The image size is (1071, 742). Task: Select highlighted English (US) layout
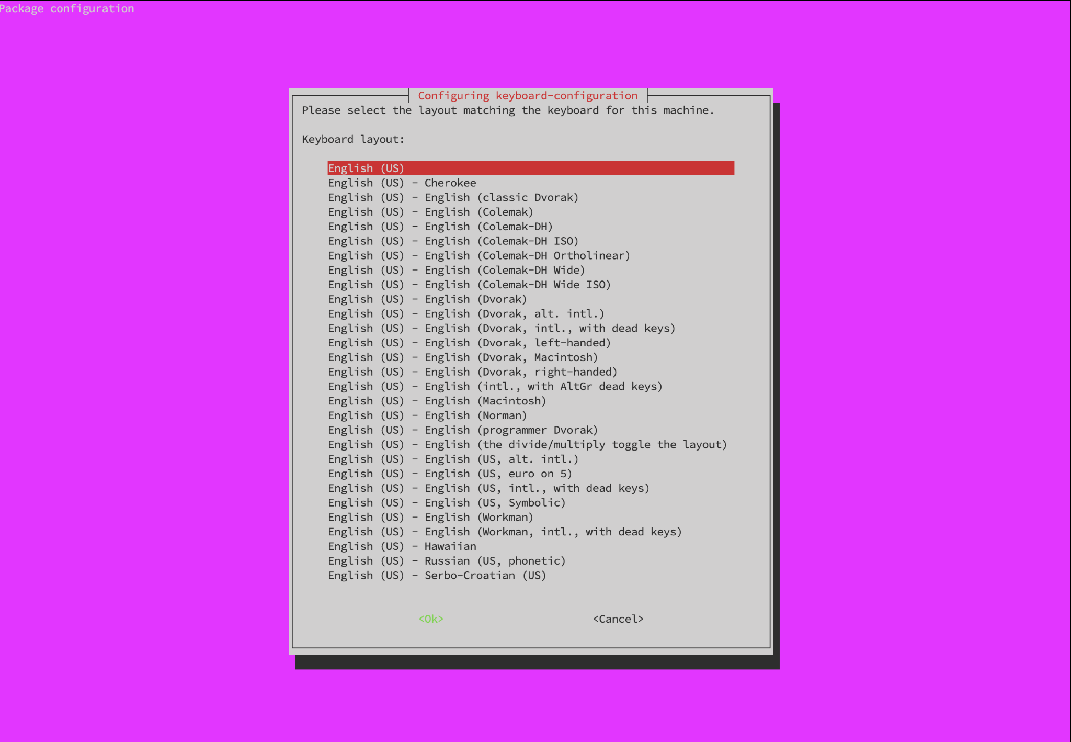coord(366,168)
